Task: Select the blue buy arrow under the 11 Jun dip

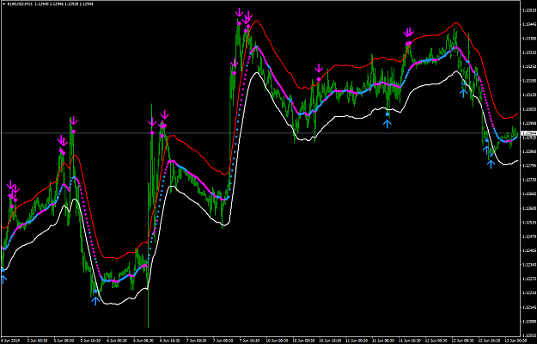Action: [387, 123]
